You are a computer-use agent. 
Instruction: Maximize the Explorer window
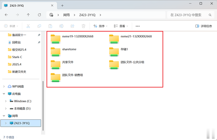click(201, 3)
